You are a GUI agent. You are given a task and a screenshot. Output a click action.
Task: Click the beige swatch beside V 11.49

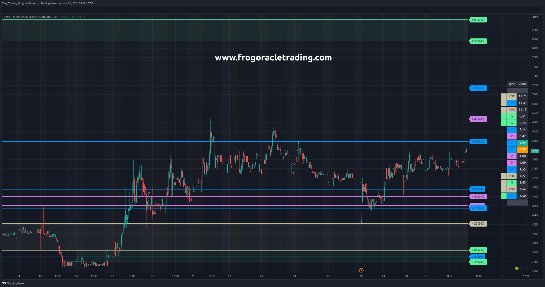pos(504,103)
